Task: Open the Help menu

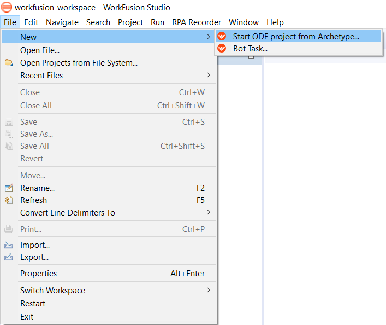Action: point(275,22)
